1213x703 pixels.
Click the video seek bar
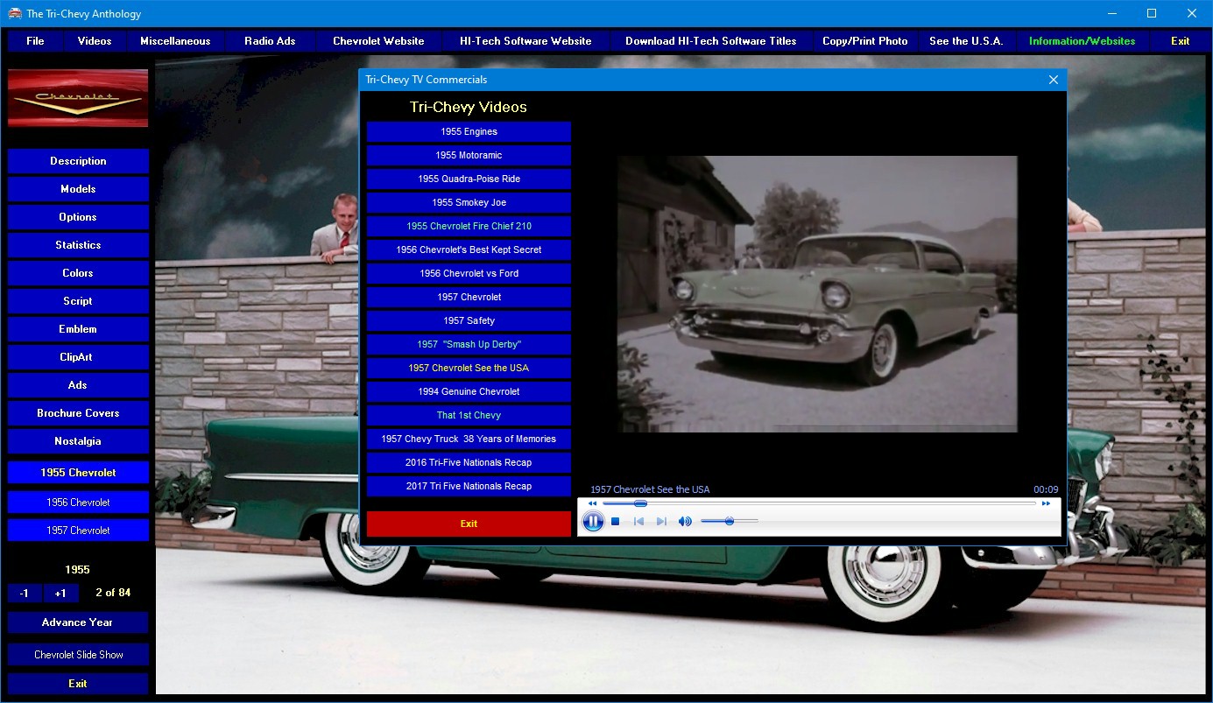click(819, 503)
